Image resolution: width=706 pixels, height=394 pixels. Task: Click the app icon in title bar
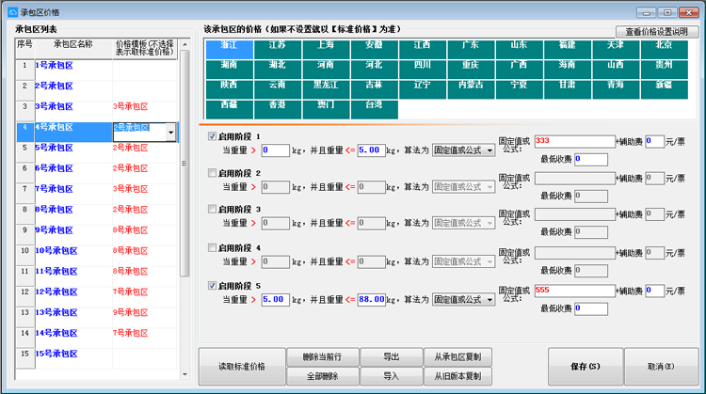(12, 12)
